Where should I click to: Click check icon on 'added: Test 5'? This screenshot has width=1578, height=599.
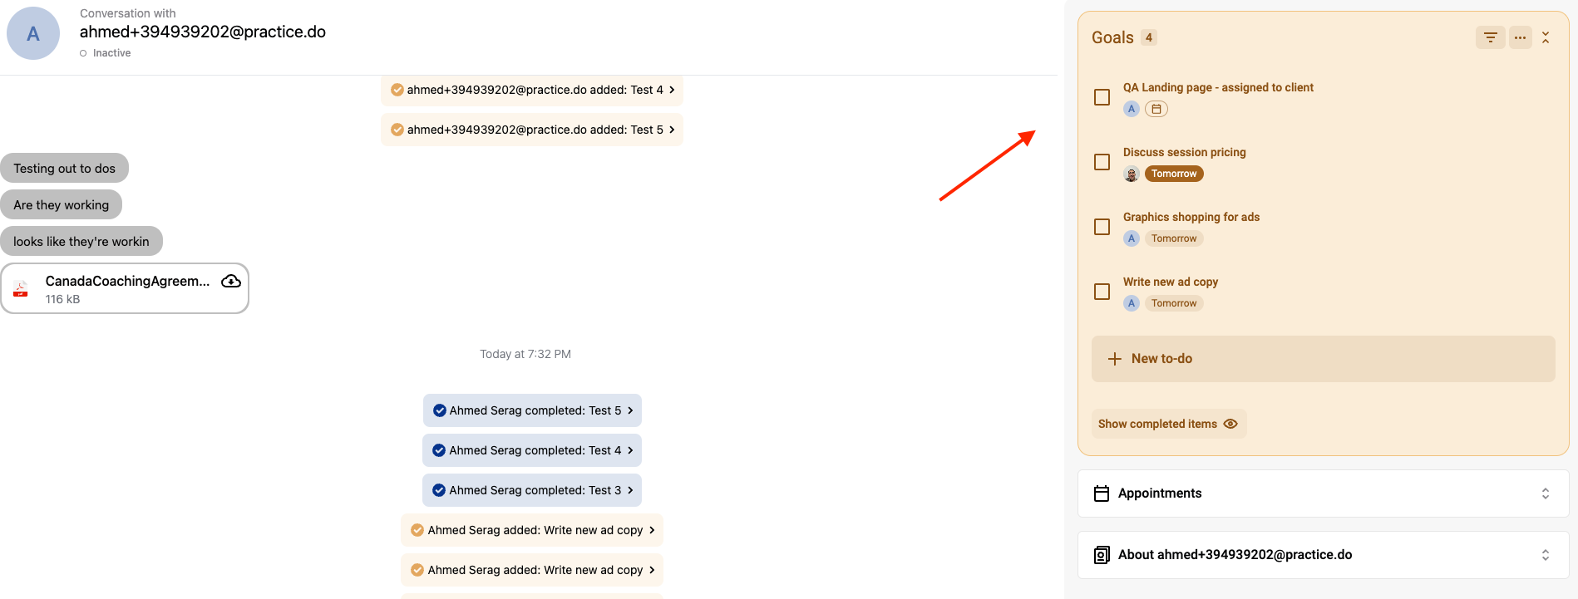(397, 130)
